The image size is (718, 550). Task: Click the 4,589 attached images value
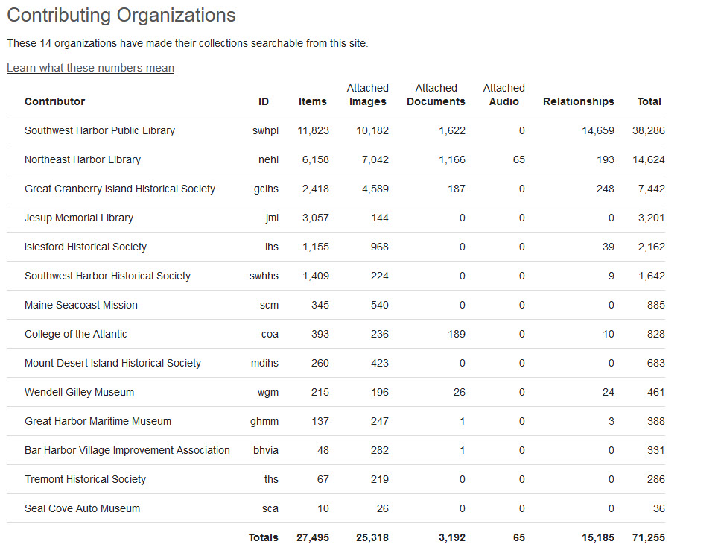375,189
